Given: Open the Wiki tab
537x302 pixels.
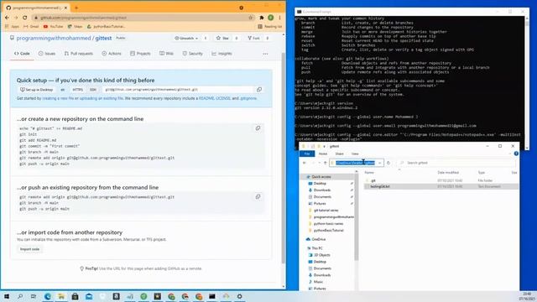Looking at the screenshot, I should (166, 54).
